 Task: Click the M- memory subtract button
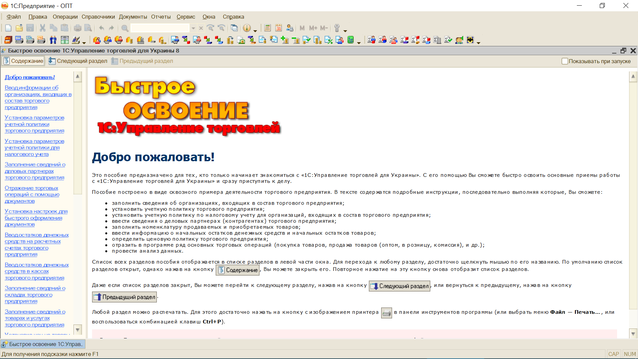click(324, 28)
